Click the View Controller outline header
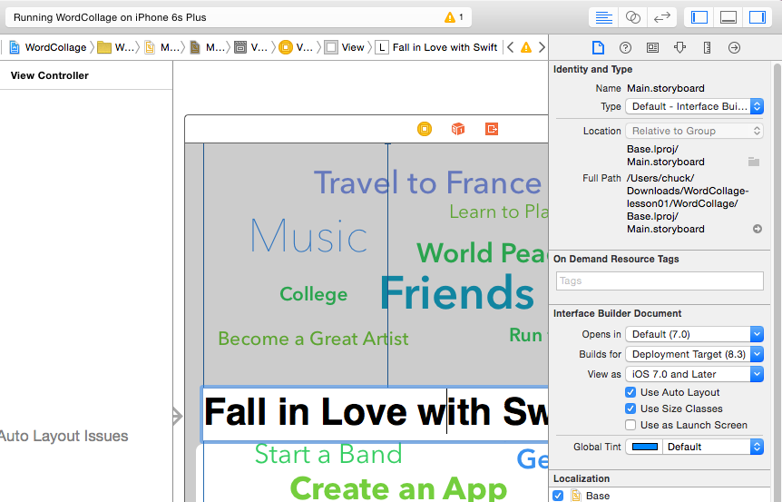 coord(49,75)
